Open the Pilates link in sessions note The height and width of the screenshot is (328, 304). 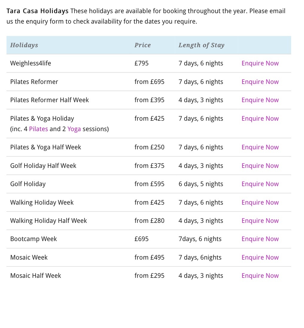point(38,129)
